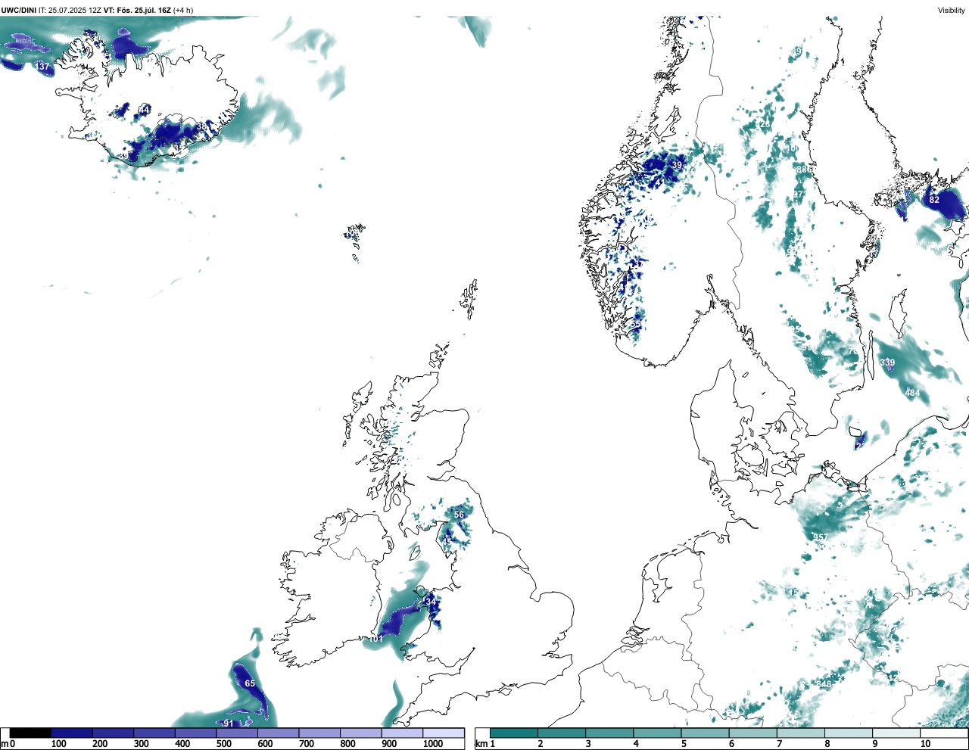Image resolution: width=969 pixels, height=750 pixels.
Task: Click the '34' visibility value near Wales
Action: (431, 602)
